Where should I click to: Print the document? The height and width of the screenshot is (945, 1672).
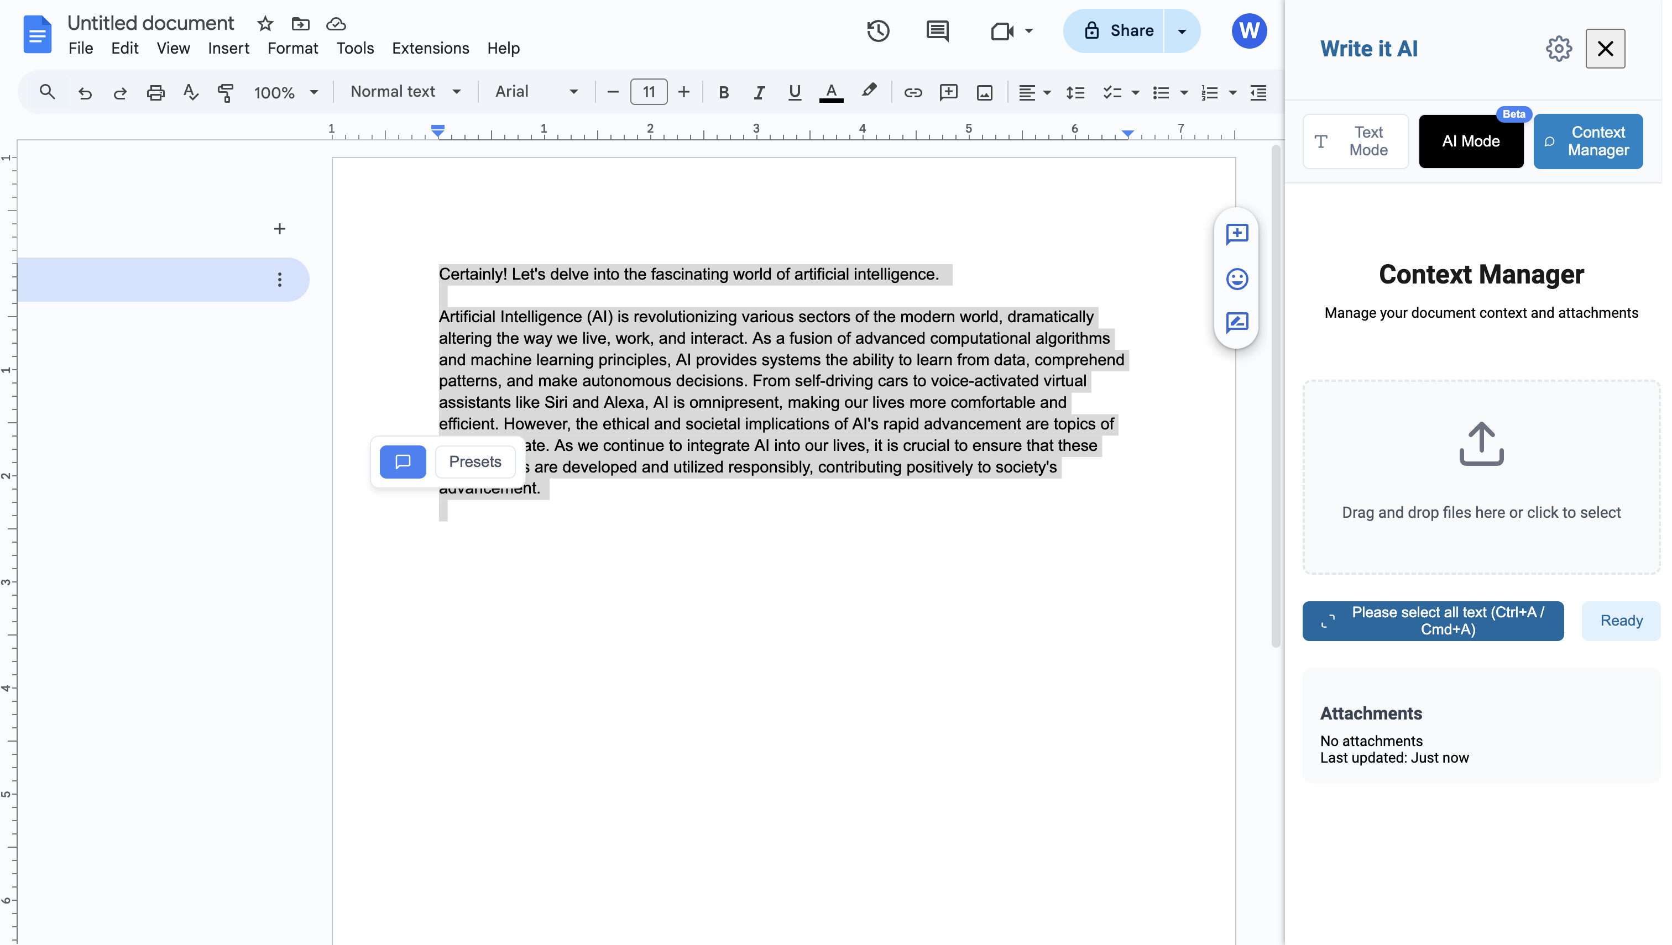[x=155, y=92]
